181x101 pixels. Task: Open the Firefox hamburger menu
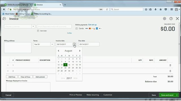point(172,9)
